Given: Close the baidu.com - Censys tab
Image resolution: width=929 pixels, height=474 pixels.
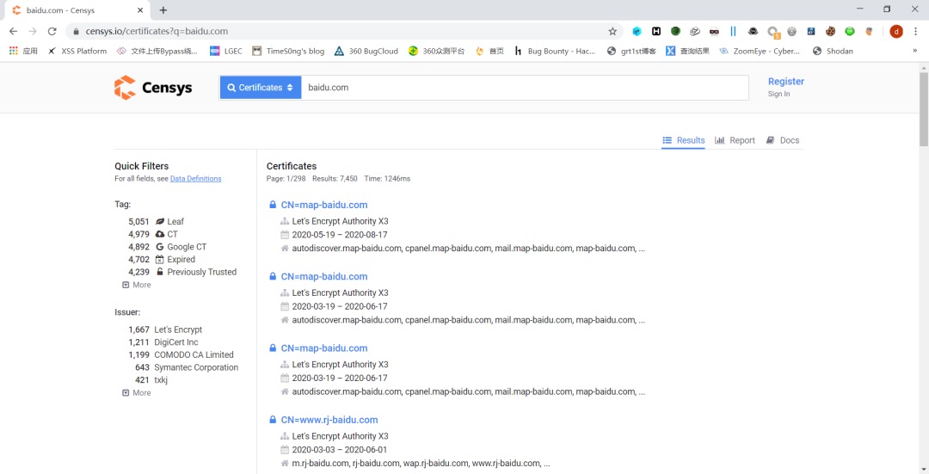Looking at the screenshot, I should click(x=140, y=10).
